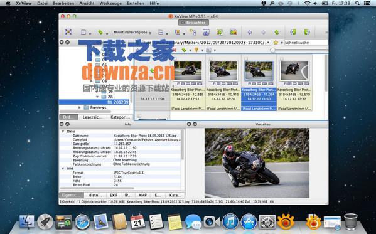Click the Spotlight search icon in menu bar
The width and height of the screenshot is (376, 234).
pyautogui.click(x=357, y=3)
